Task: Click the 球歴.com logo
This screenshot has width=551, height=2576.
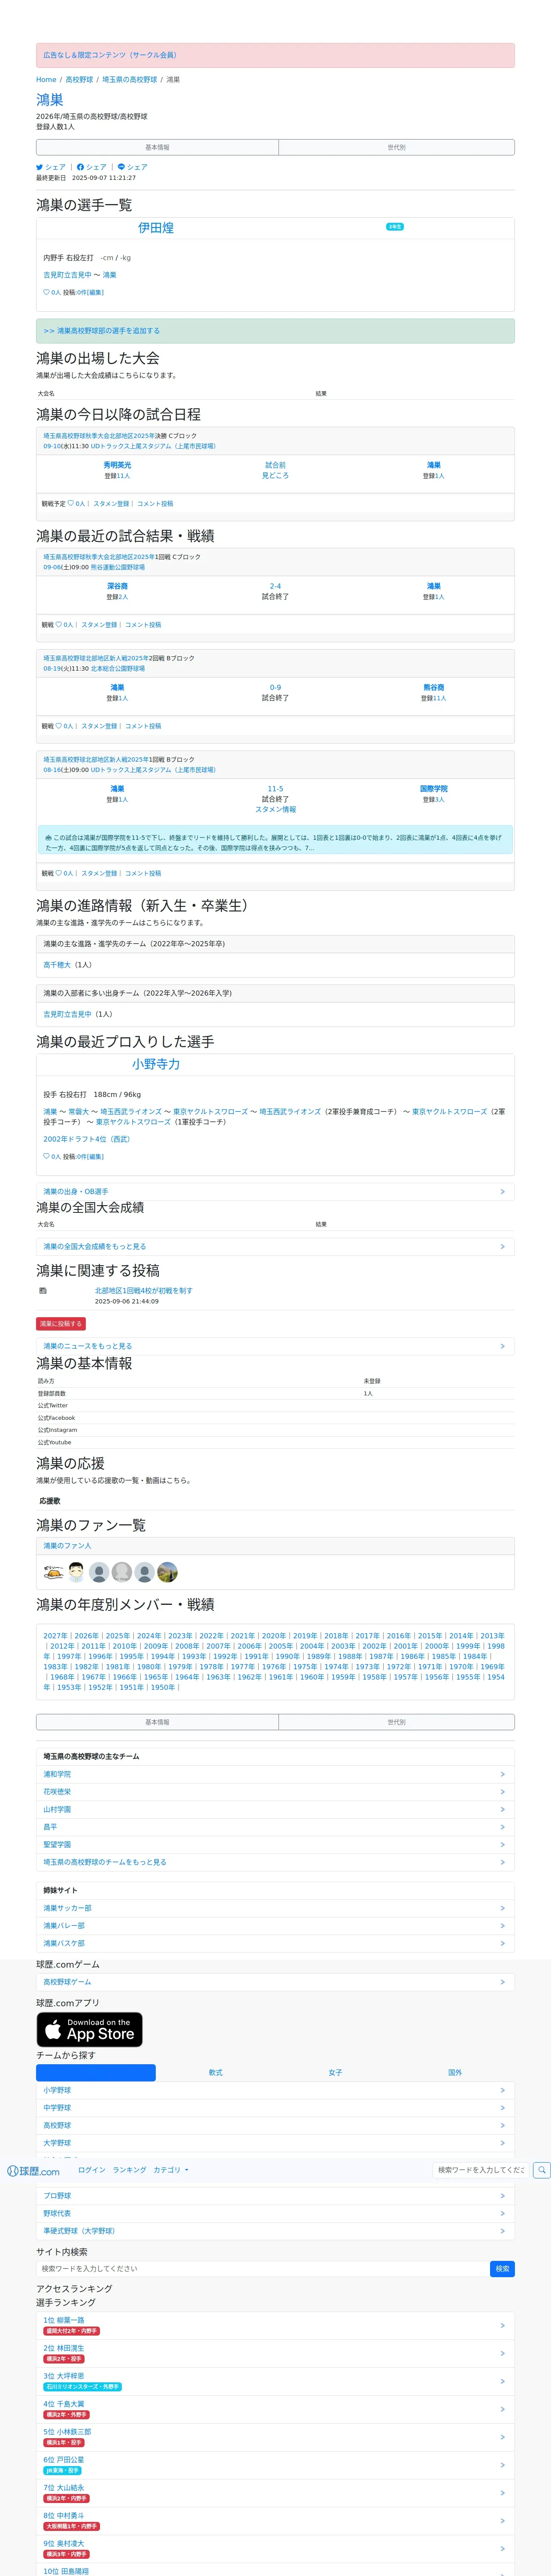Action: (33, 2171)
